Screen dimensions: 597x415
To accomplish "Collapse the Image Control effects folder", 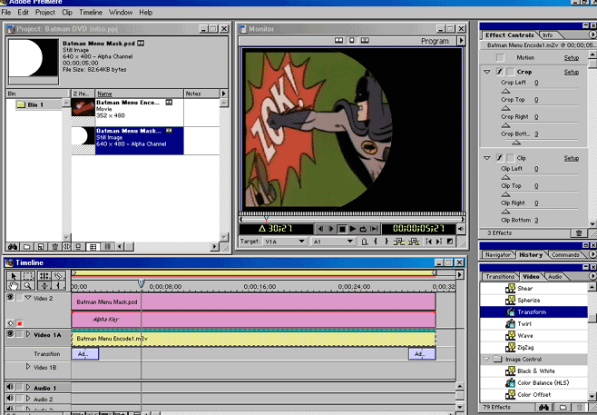I will [486, 359].
